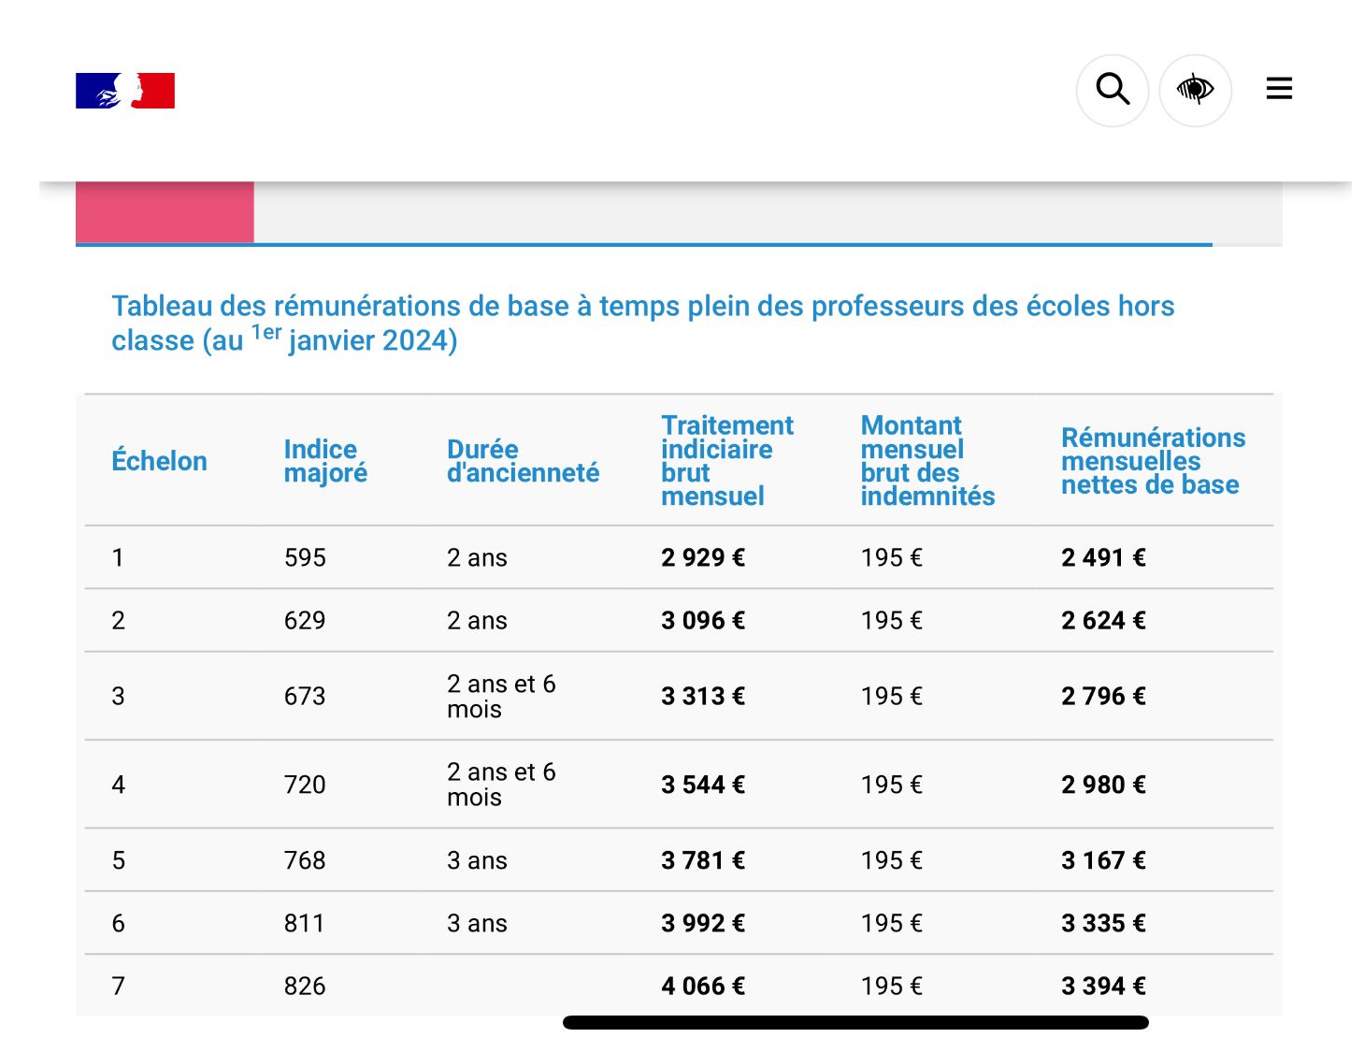
Task: Click gross salary 3 096 €
Action: tap(703, 621)
